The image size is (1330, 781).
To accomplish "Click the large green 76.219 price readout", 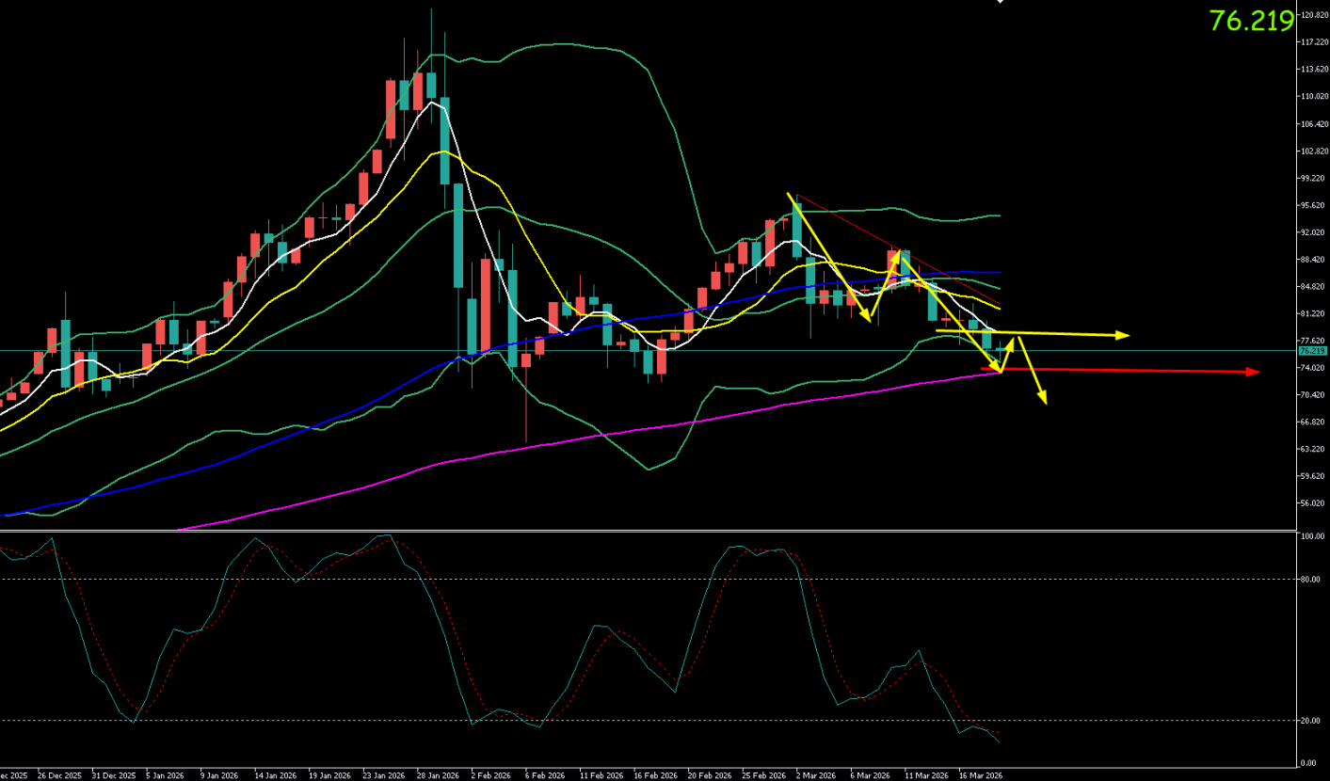I will click(x=1251, y=22).
